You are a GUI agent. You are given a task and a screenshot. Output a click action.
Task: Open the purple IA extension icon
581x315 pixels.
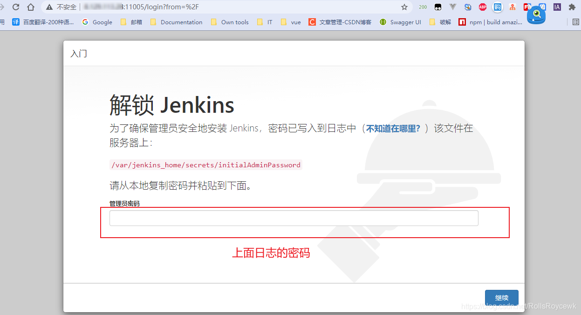pos(557,7)
